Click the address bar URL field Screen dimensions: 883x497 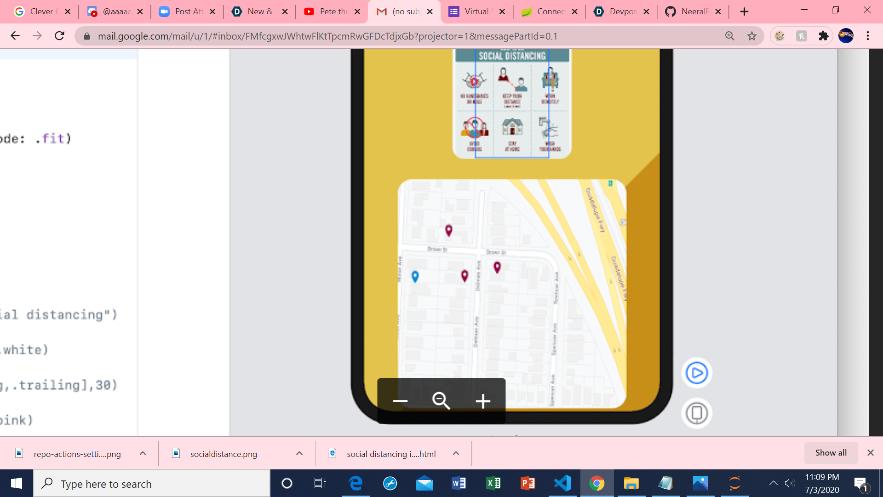(327, 36)
